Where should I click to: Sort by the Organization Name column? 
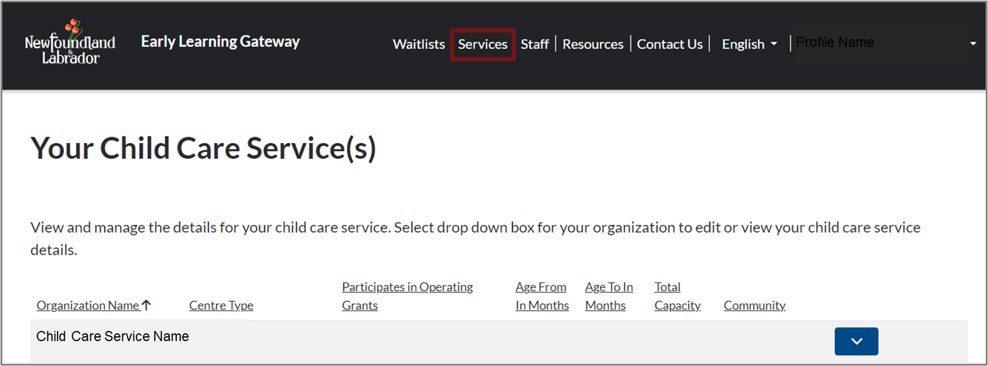88,305
